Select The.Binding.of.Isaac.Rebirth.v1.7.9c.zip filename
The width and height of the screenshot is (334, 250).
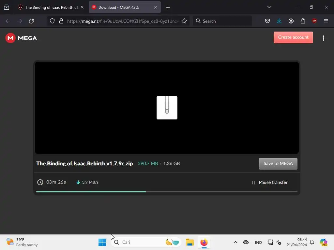pyautogui.click(x=84, y=163)
